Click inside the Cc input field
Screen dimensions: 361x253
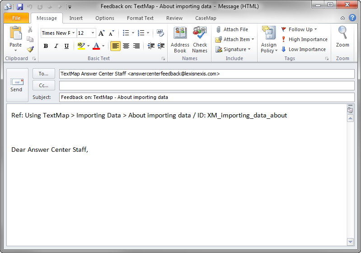click(x=206, y=85)
